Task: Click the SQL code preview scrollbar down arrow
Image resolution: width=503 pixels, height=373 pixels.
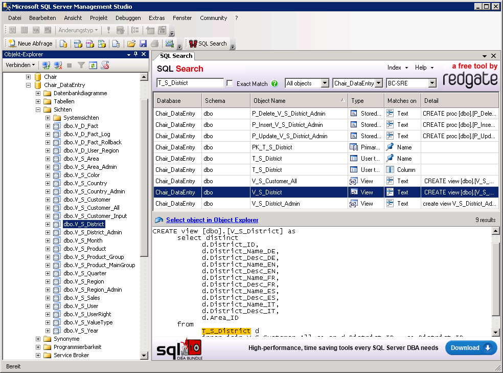Action: pyautogui.click(x=495, y=333)
